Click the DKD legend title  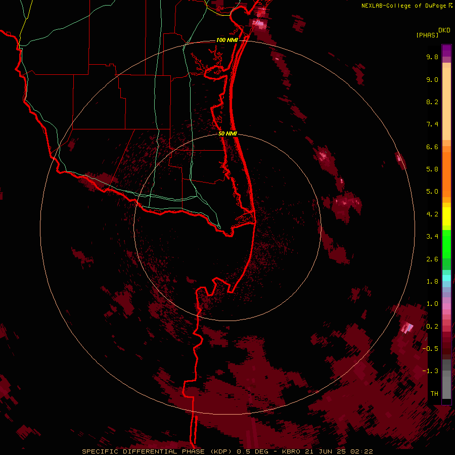coord(444,30)
